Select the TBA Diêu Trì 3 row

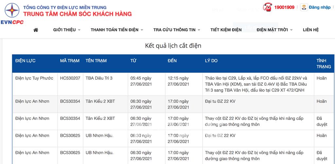[173, 84]
